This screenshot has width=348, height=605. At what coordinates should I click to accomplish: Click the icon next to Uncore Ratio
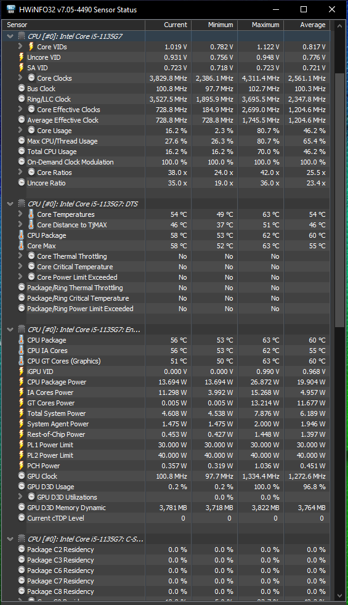pyautogui.click(x=22, y=182)
